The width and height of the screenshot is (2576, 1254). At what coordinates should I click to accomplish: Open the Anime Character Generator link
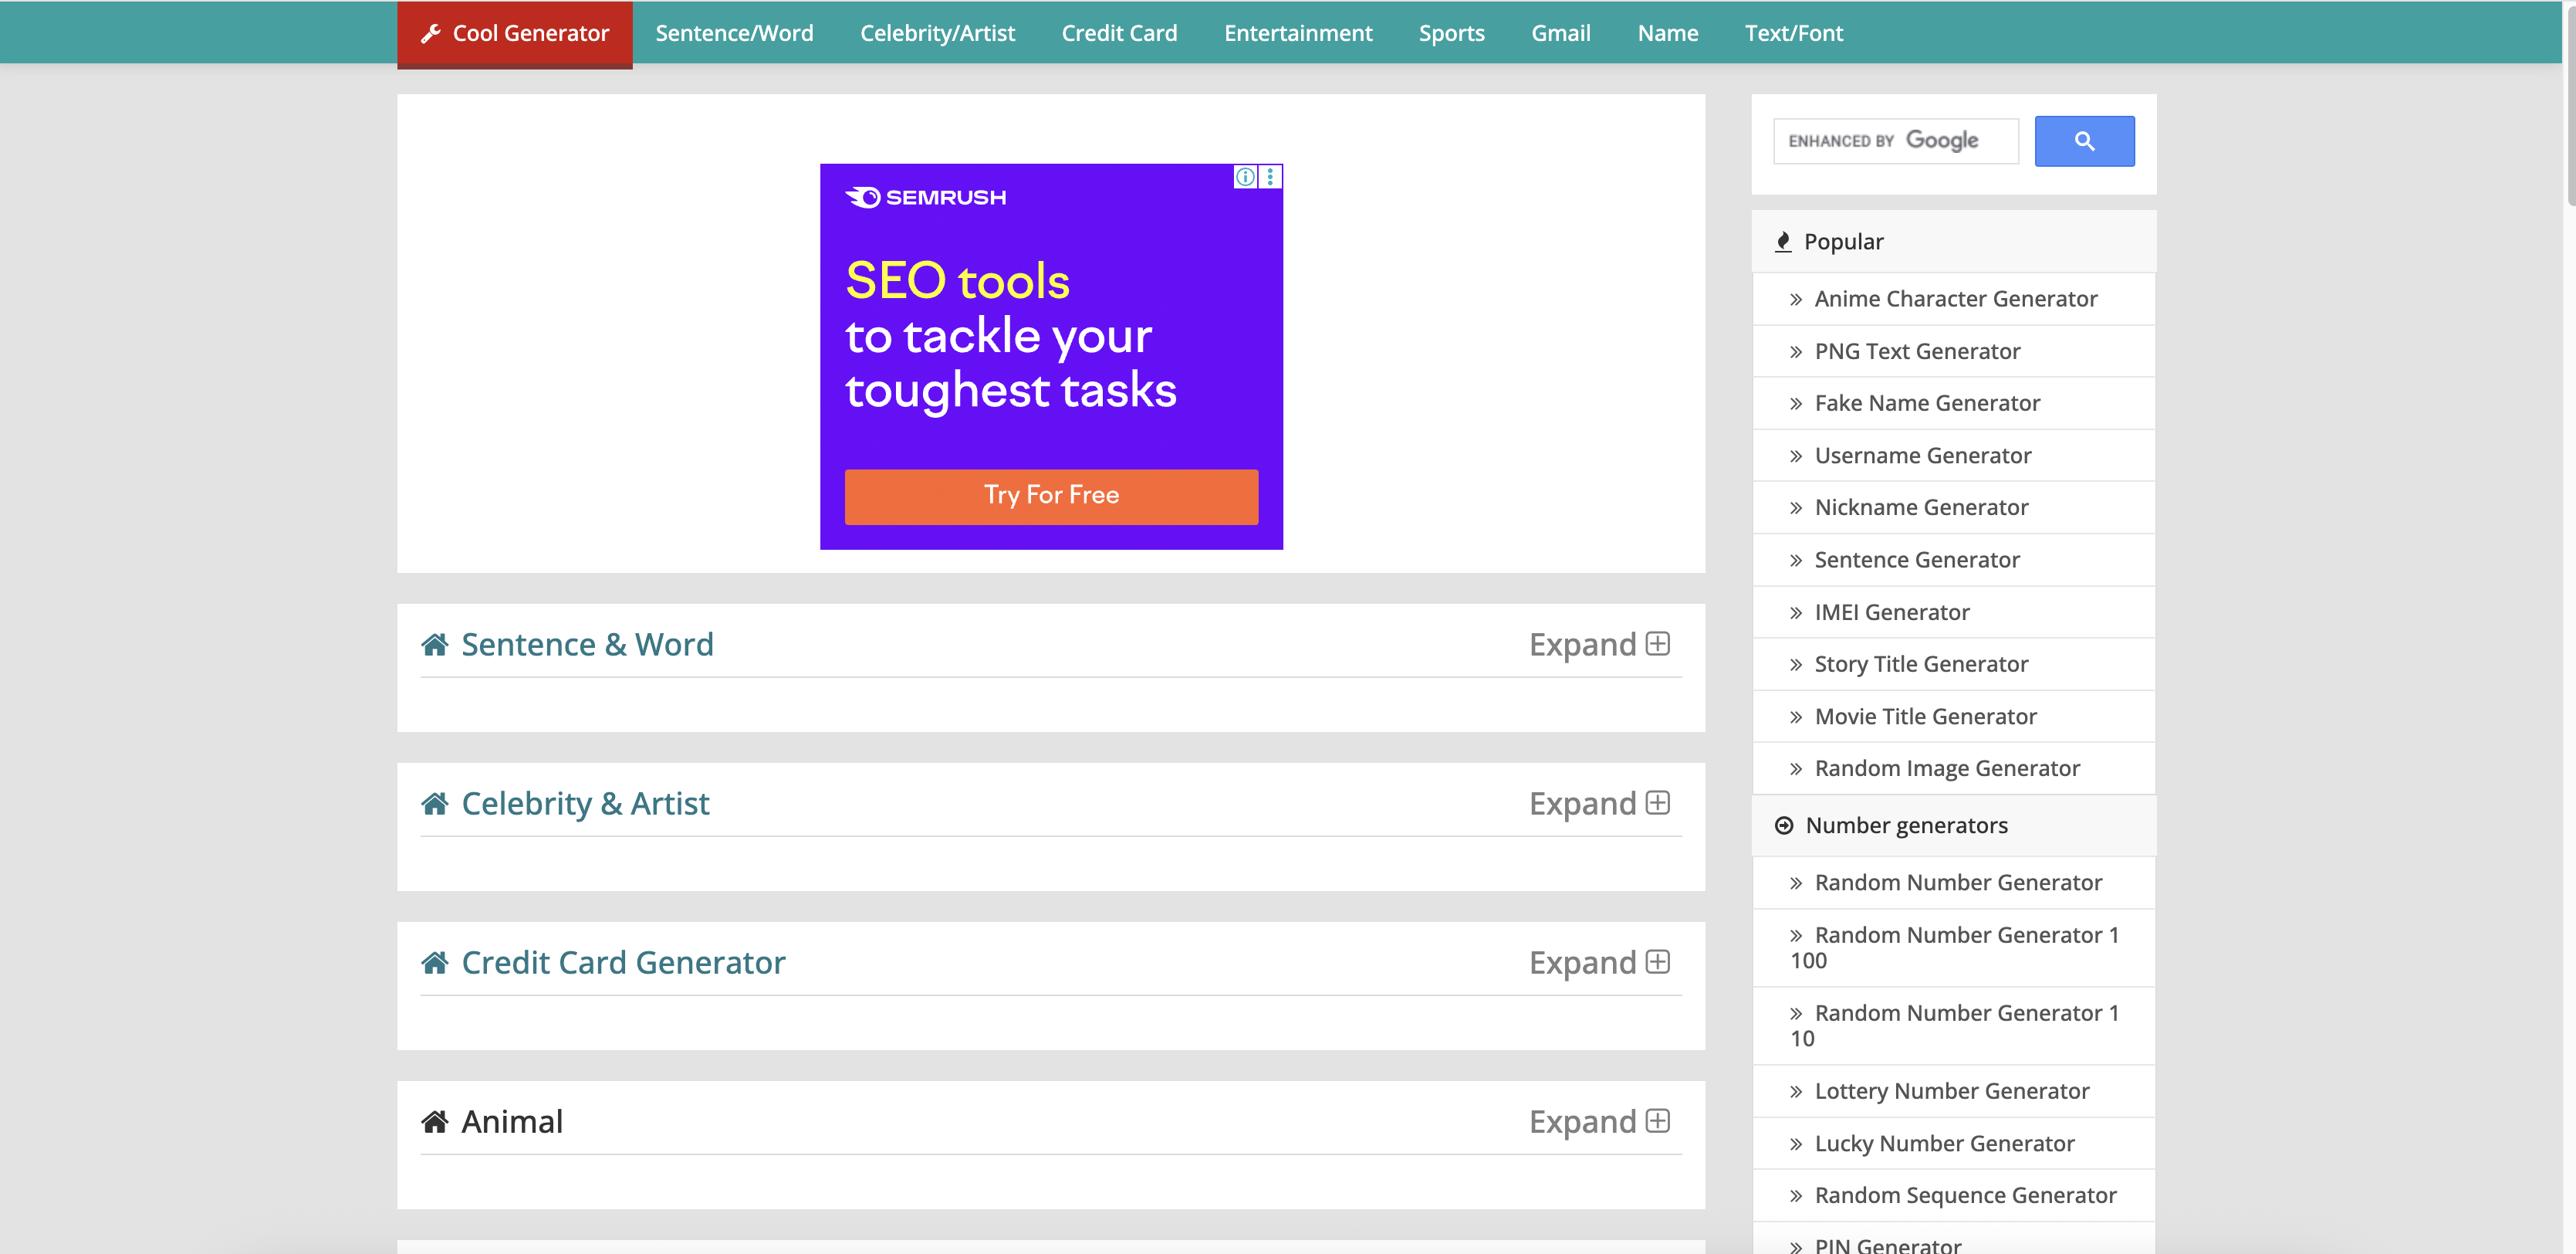[1955, 300]
